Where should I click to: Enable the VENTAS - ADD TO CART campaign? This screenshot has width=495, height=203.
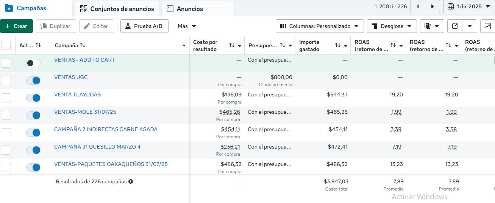(x=33, y=63)
